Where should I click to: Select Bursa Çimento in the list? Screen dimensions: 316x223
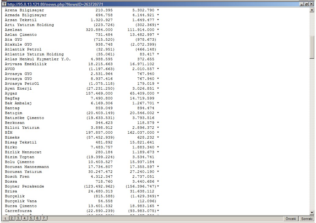[21, 206]
